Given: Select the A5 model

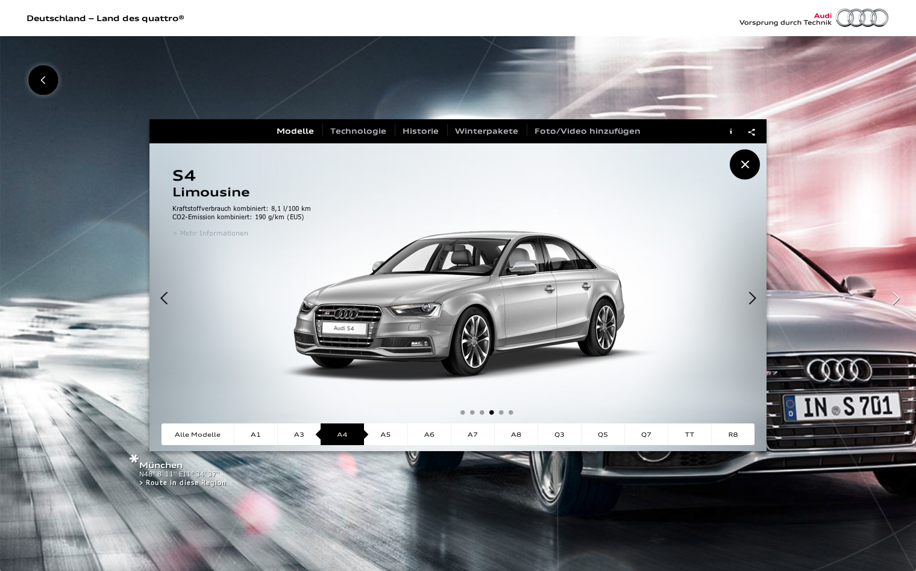Looking at the screenshot, I should tap(386, 434).
